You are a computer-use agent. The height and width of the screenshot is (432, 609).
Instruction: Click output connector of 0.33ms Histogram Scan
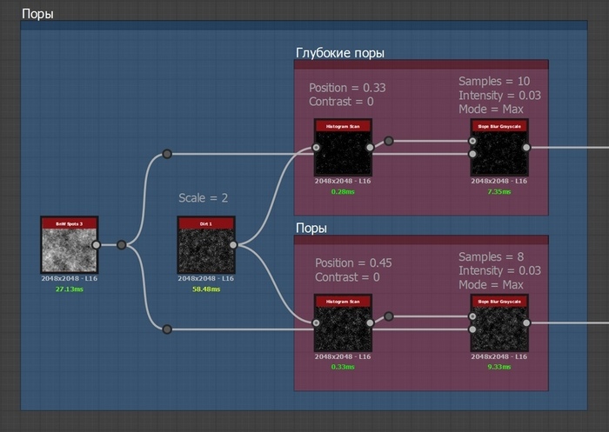point(370,323)
